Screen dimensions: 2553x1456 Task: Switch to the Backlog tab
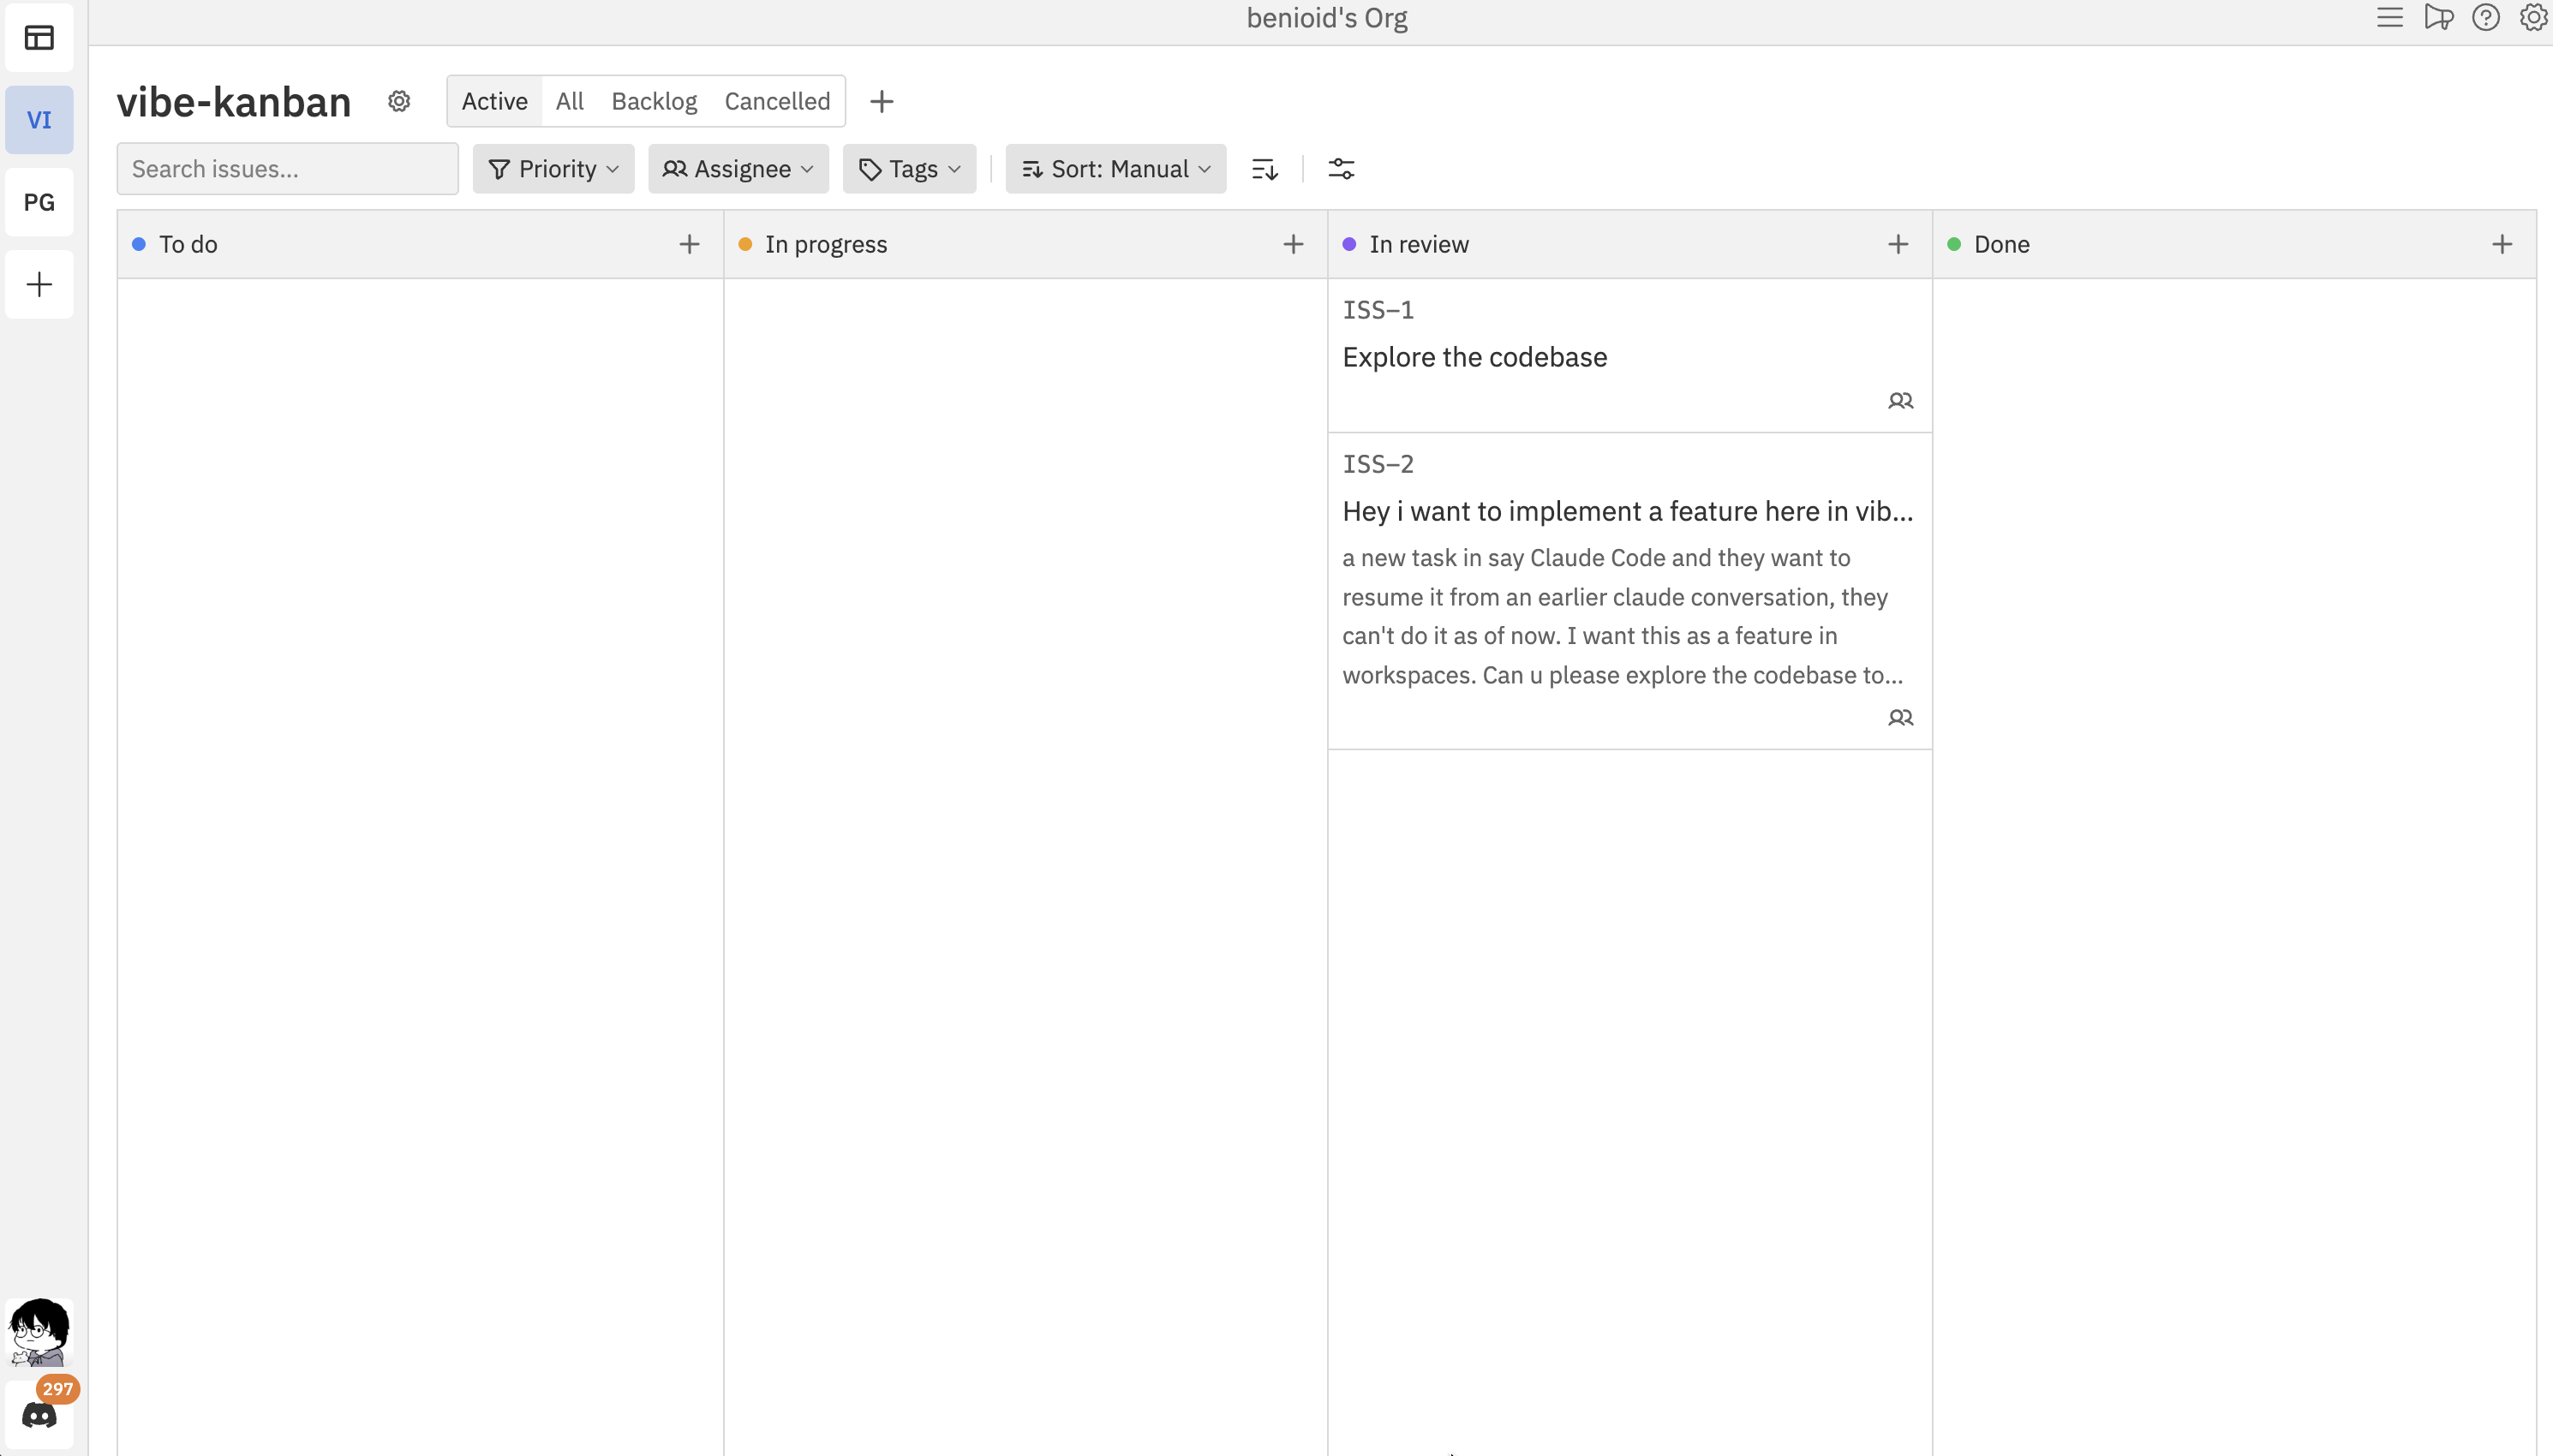pos(653,101)
